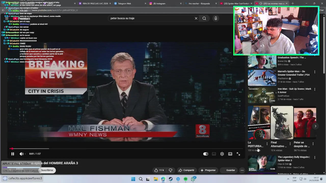Seek using the red video progress bar
Screen dimensions: 326x183
point(126,149)
